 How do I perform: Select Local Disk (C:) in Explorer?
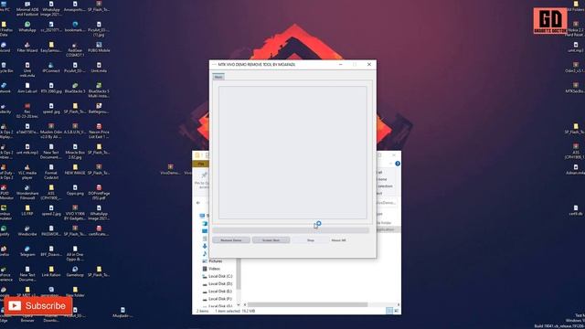220,276
